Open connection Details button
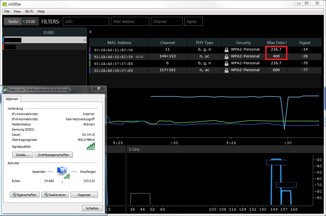Viewport: 326px width, 216px height. click(x=23, y=155)
